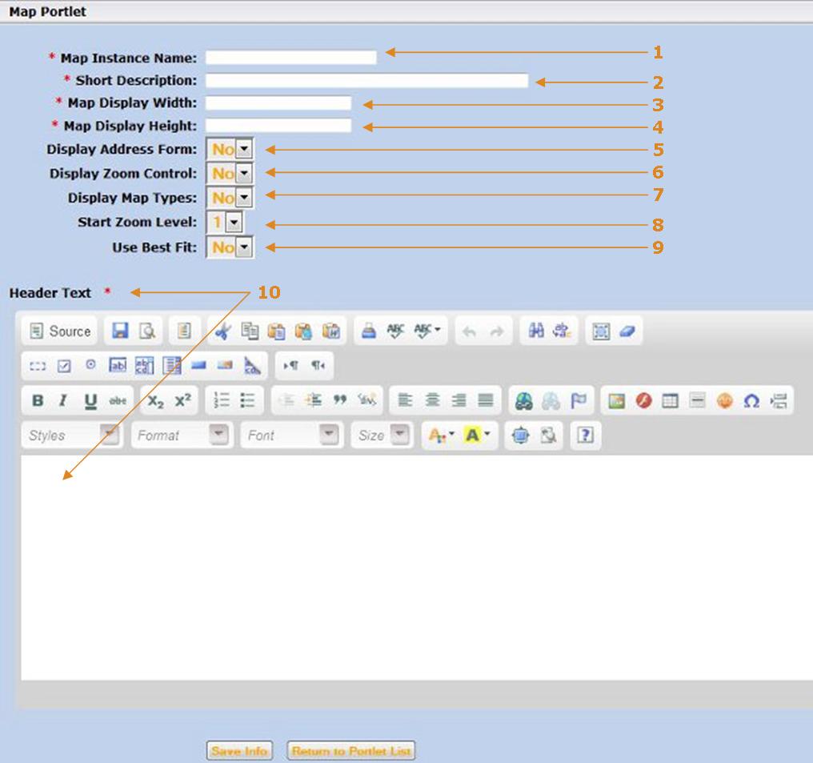This screenshot has width=813, height=763.
Task: Insert an Anchor with the flag icon
Action: pos(578,401)
